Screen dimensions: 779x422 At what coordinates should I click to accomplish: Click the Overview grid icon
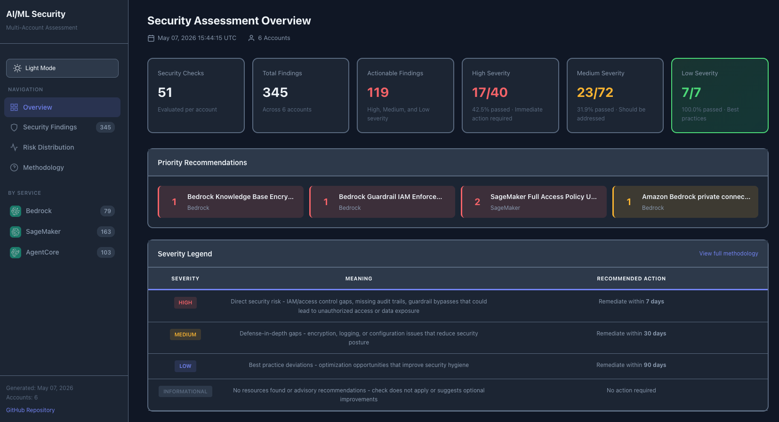tap(14, 107)
